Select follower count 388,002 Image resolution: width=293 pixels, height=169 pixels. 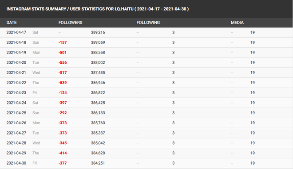pos(98,62)
